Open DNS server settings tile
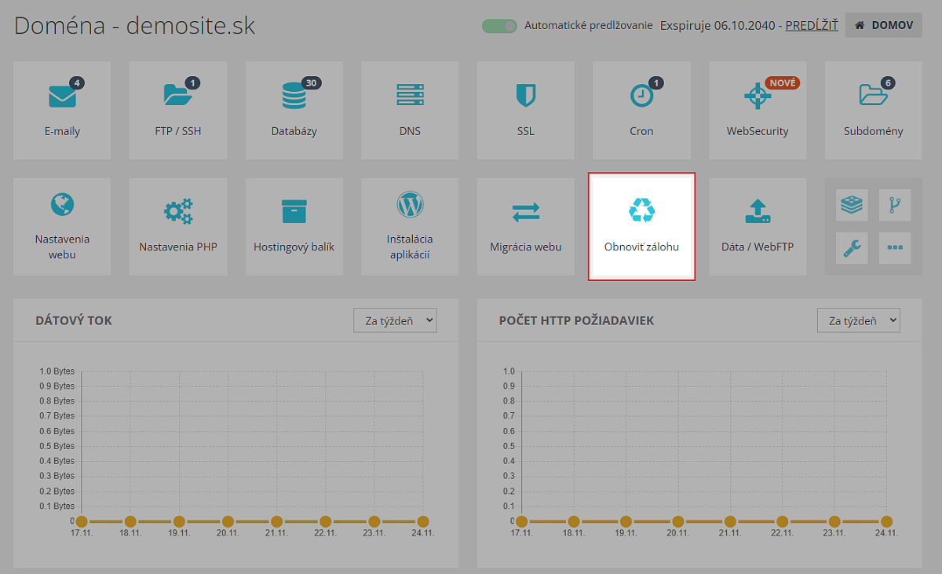The width and height of the screenshot is (942, 574). pyautogui.click(x=410, y=111)
